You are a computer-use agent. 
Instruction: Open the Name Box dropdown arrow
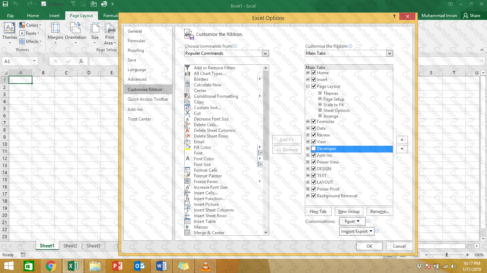click(34, 61)
